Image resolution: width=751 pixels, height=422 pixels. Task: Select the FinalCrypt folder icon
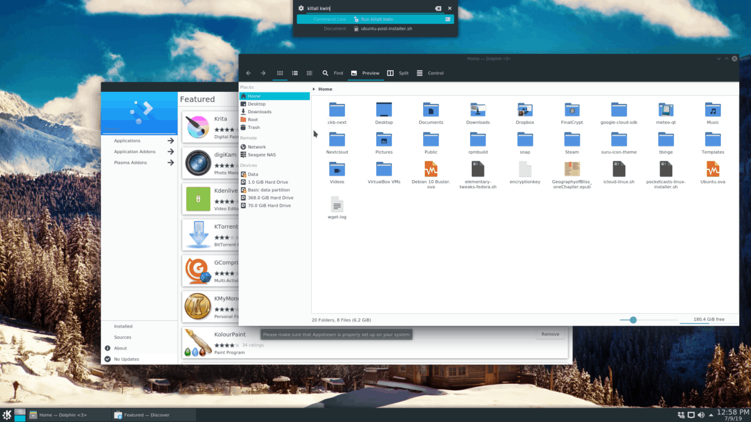click(572, 110)
